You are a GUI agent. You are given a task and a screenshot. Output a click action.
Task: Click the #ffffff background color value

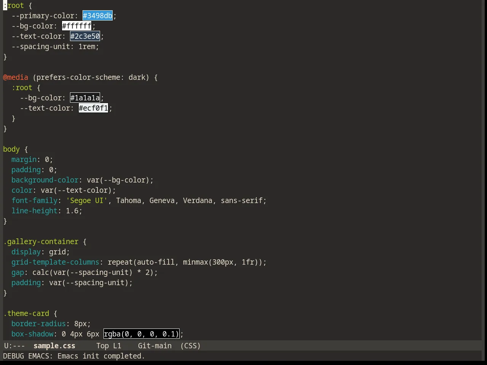(x=76, y=26)
